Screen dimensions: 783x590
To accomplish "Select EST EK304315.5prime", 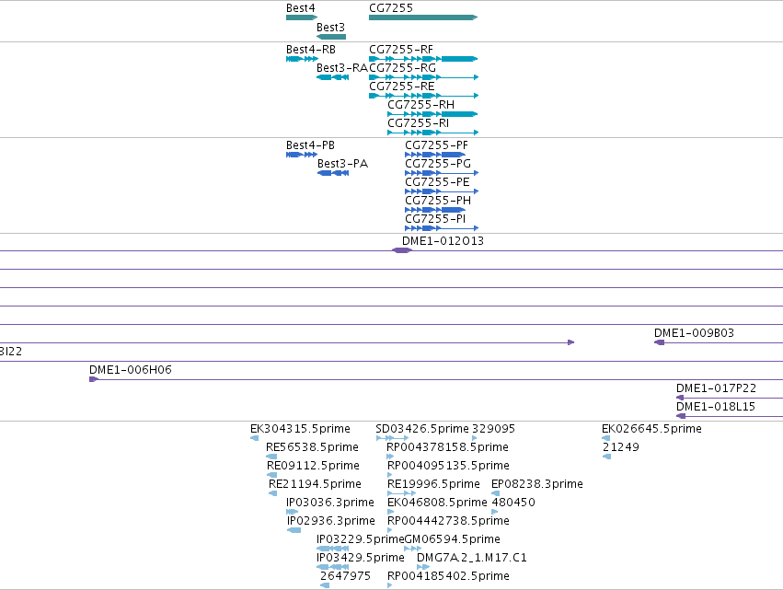I will point(255,438).
